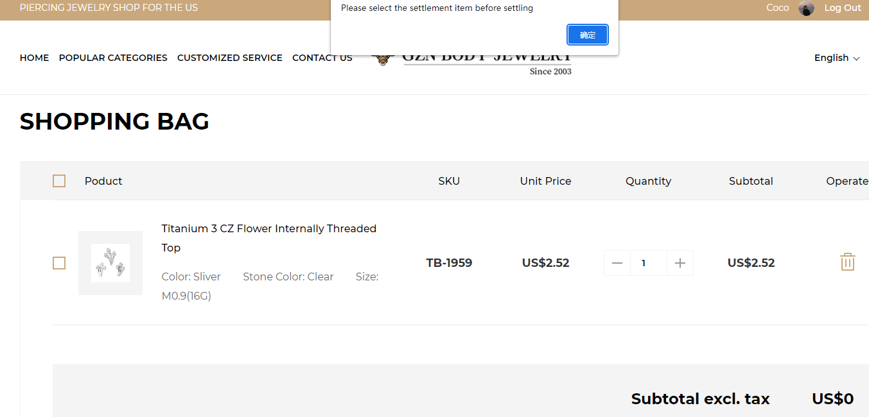Viewport: 869px width, 417px height.
Task: Open the Titanium 3 CZ Flower product title
Action: click(x=268, y=229)
